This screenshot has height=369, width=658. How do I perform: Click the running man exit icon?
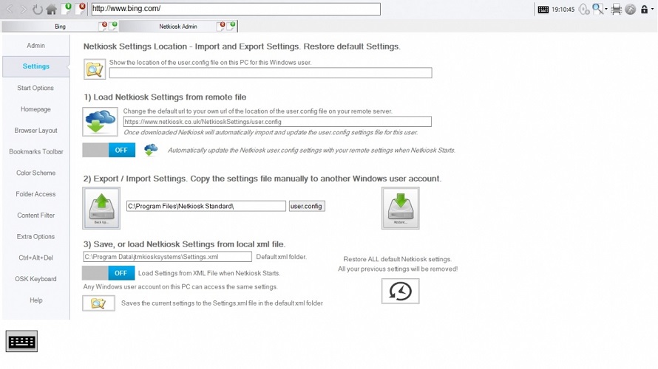pyautogui.click(x=631, y=9)
